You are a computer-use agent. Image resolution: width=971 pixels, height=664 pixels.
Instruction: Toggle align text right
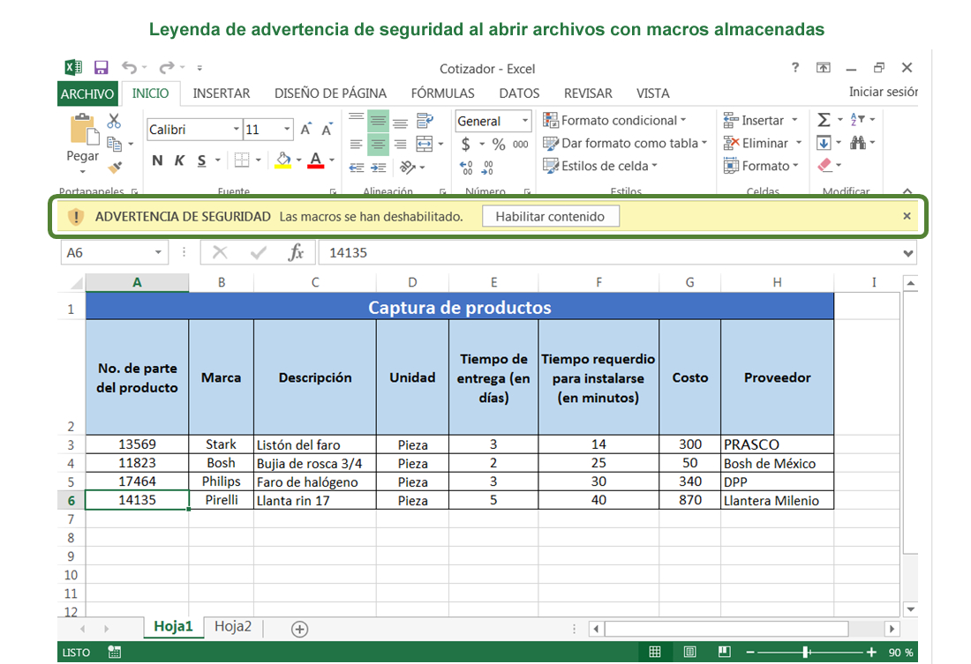click(401, 145)
